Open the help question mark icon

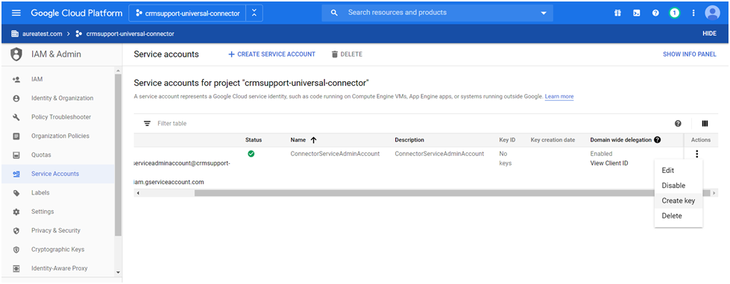tap(655, 13)
